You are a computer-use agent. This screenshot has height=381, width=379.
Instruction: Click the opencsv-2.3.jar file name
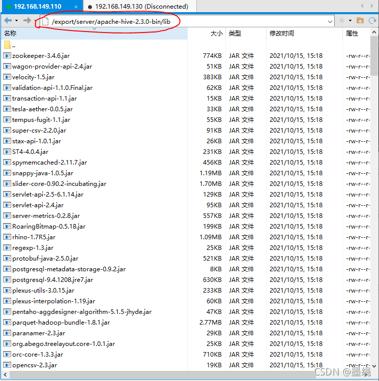[x=35, y=365]
